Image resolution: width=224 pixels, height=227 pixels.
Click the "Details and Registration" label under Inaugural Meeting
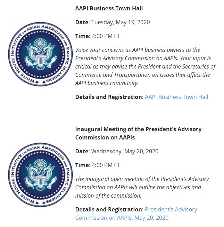(x=109, y=209)
